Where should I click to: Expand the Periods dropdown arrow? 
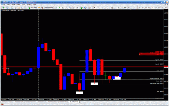click(x=87, y=8)
